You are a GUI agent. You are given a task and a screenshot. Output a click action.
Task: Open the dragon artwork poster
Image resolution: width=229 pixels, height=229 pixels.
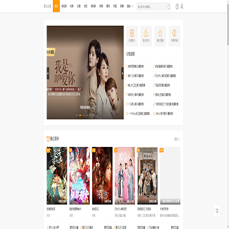point(57,176)
